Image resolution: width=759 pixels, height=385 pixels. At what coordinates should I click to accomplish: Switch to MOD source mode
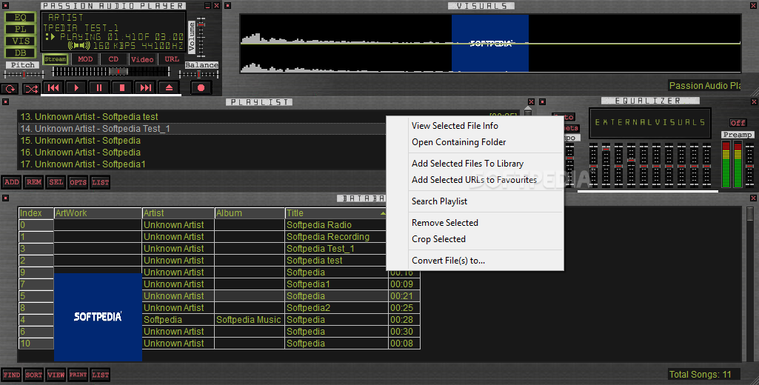[85, 59]
